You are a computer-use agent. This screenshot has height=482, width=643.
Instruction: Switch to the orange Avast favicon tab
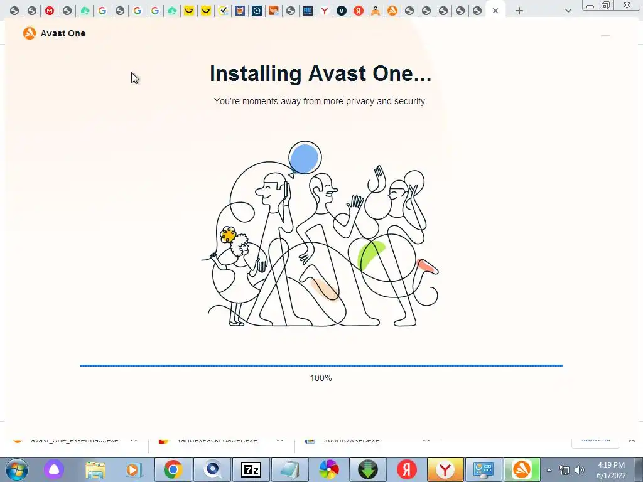click(x=392, y=11)
